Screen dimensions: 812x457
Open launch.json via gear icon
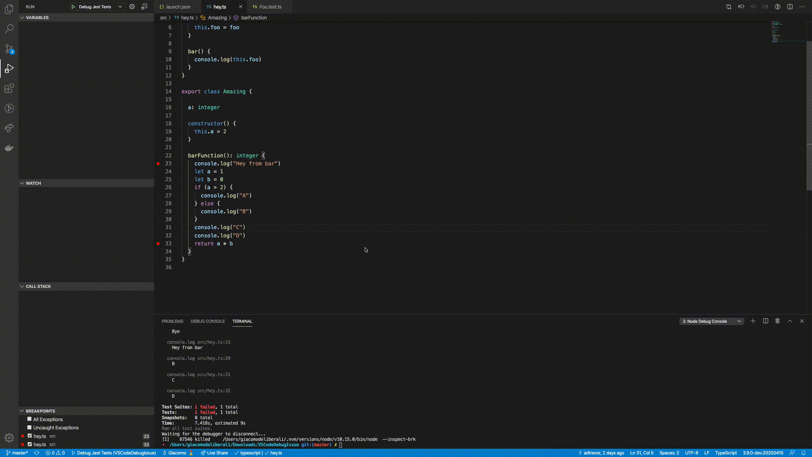[132, 7]
